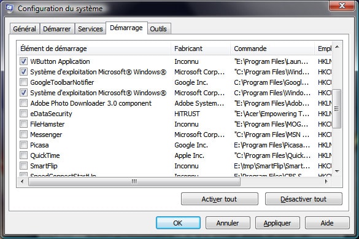Select the "SmartFlip" row text
The height and width of the screenshot is (239, 359).
44,166
